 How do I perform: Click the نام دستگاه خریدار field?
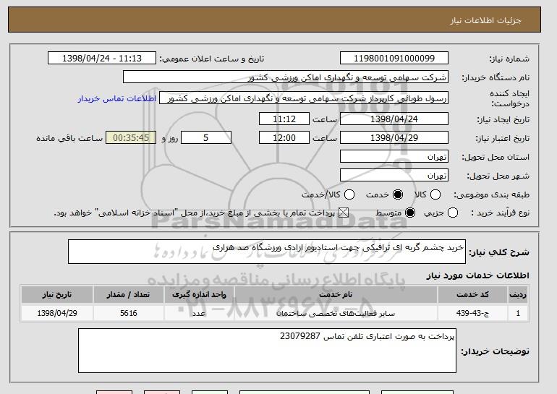pos(286,77)
